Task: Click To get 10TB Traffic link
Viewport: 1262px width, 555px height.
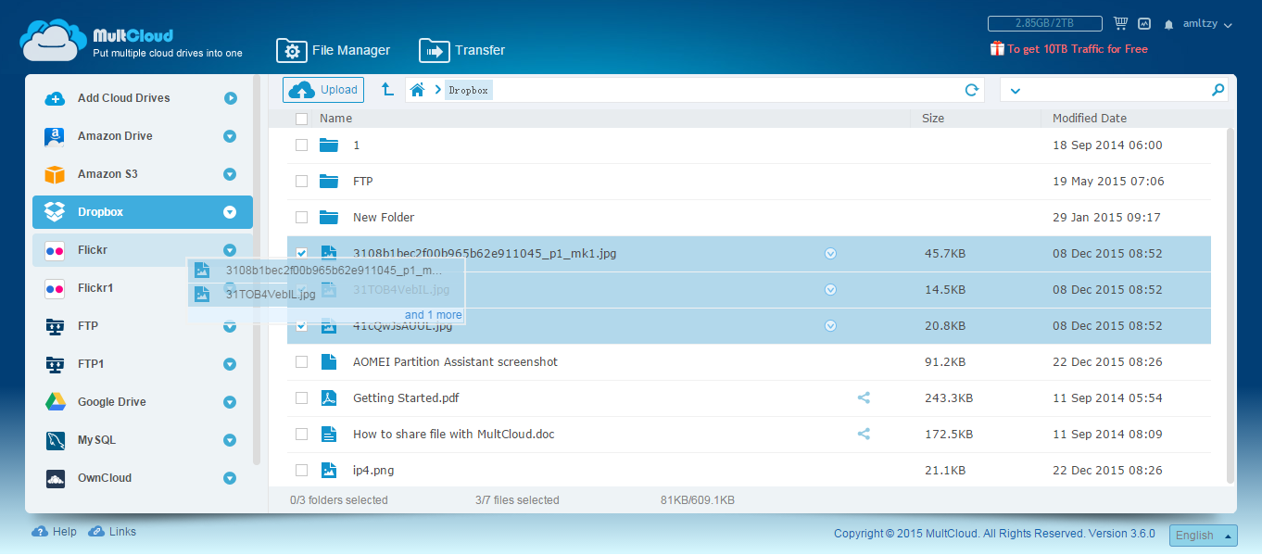Action: [1078, 49]
